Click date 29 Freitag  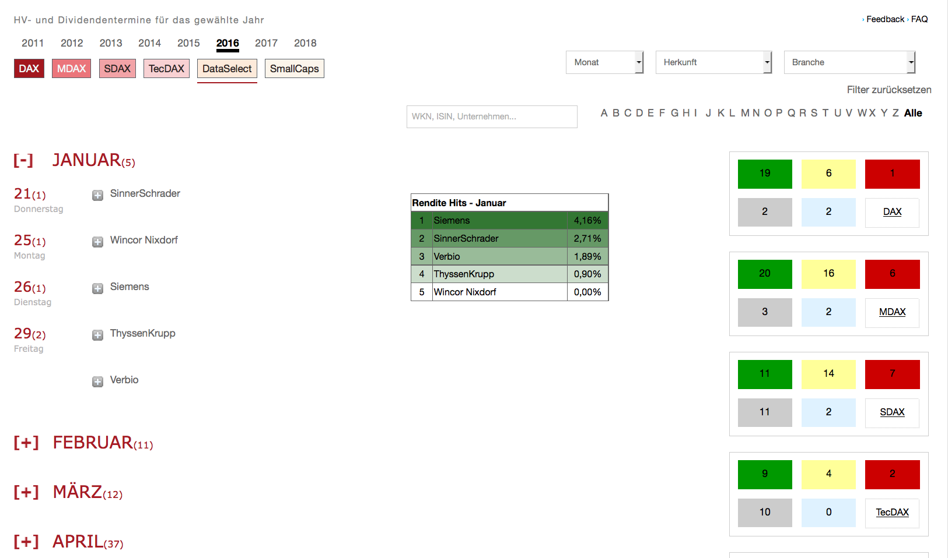(x=30, y=340)
